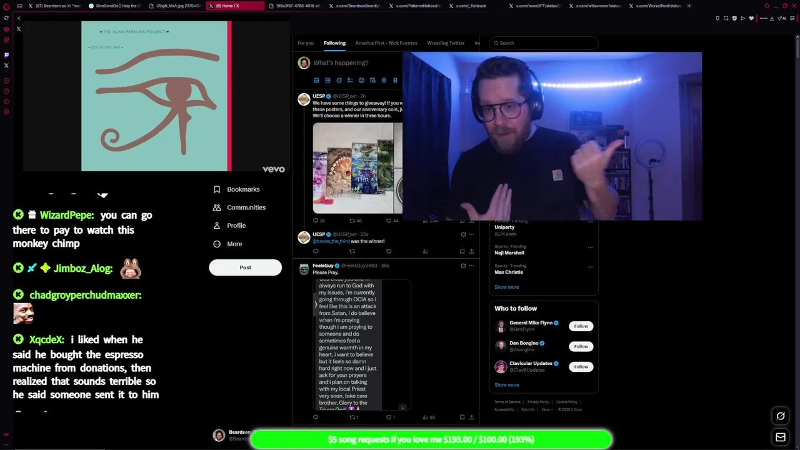Open Communities in X sidebar
Screen dimensions: 800x450
click(239, 207)
